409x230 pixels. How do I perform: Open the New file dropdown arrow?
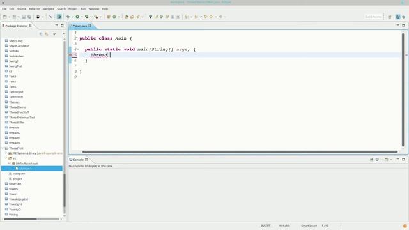tap(10, 17)
